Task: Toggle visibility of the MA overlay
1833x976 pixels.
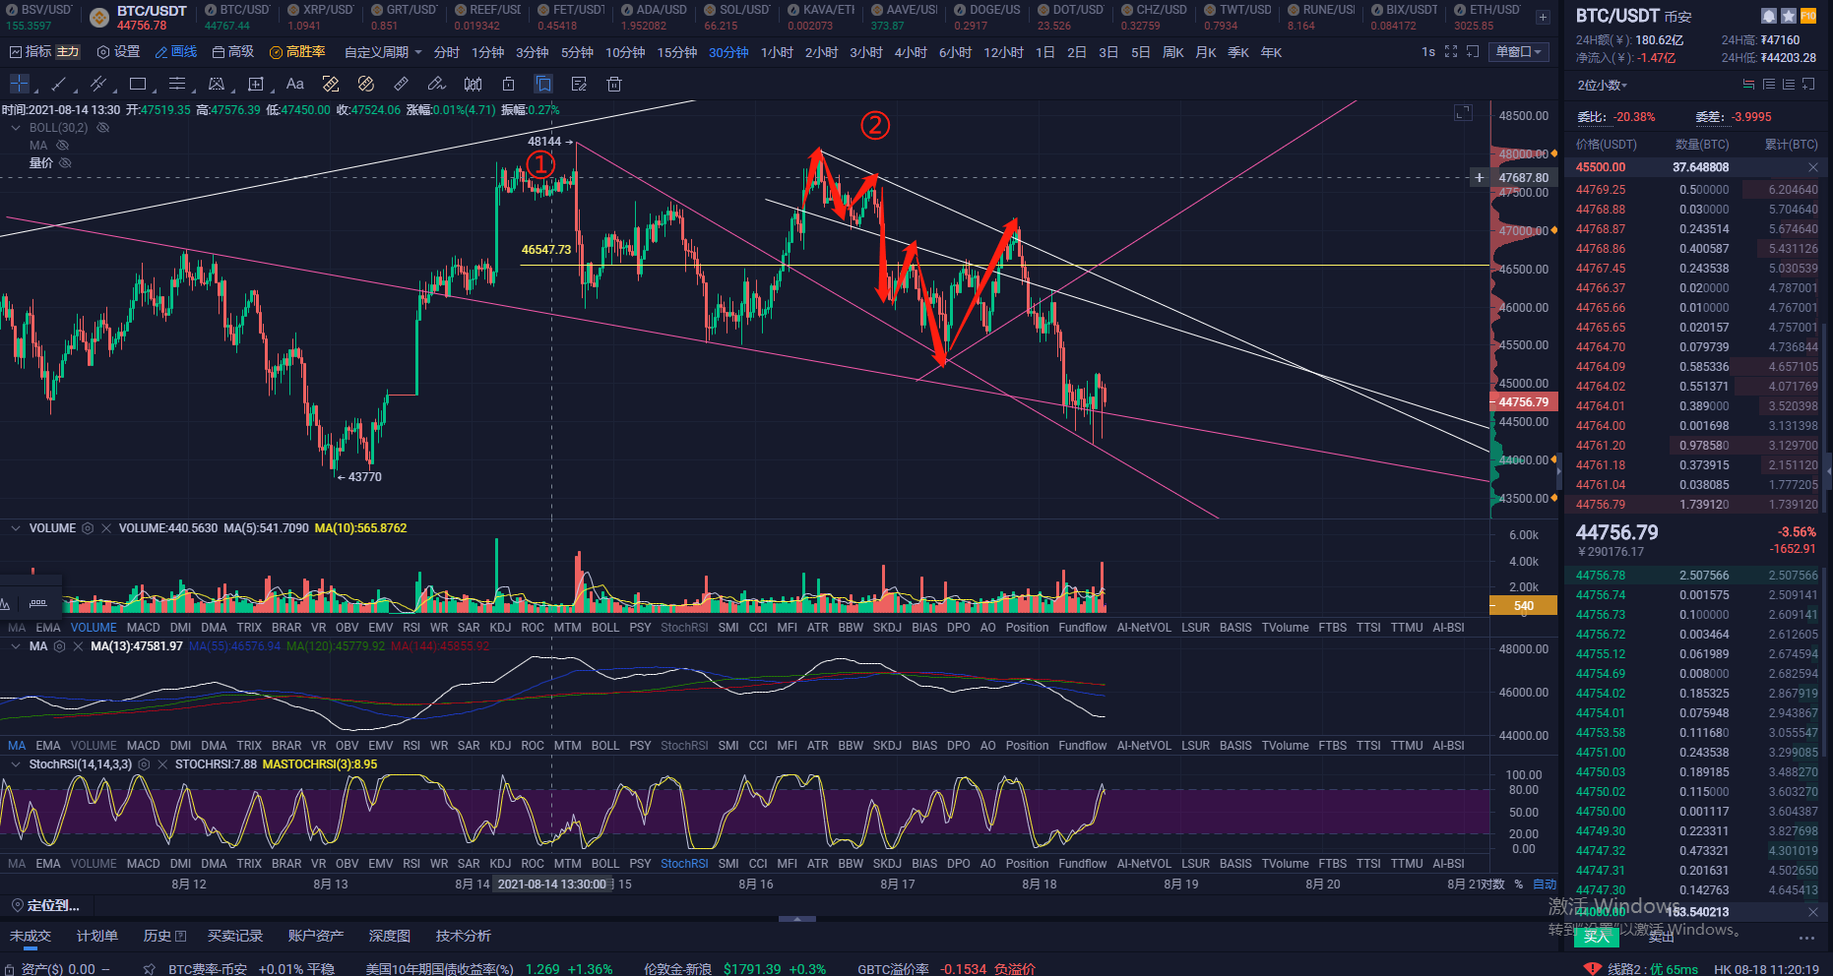Action: click(x=63, y=145)
